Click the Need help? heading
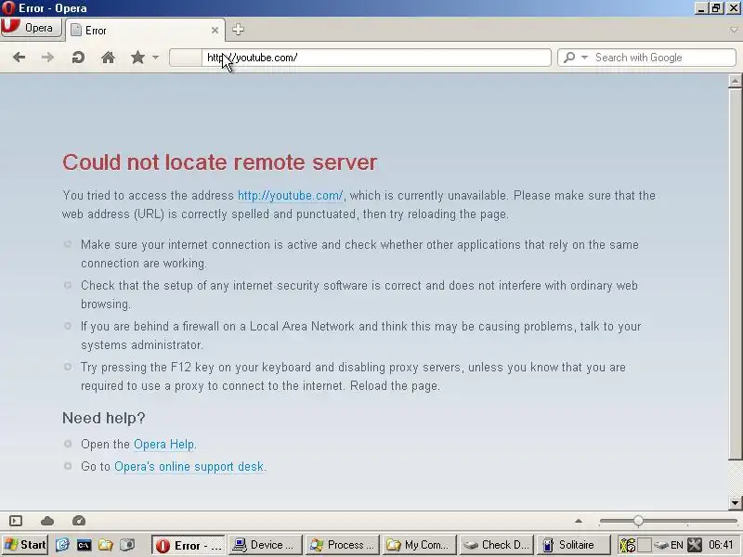The width and height of the screenshot is (743, 557). 104,418
